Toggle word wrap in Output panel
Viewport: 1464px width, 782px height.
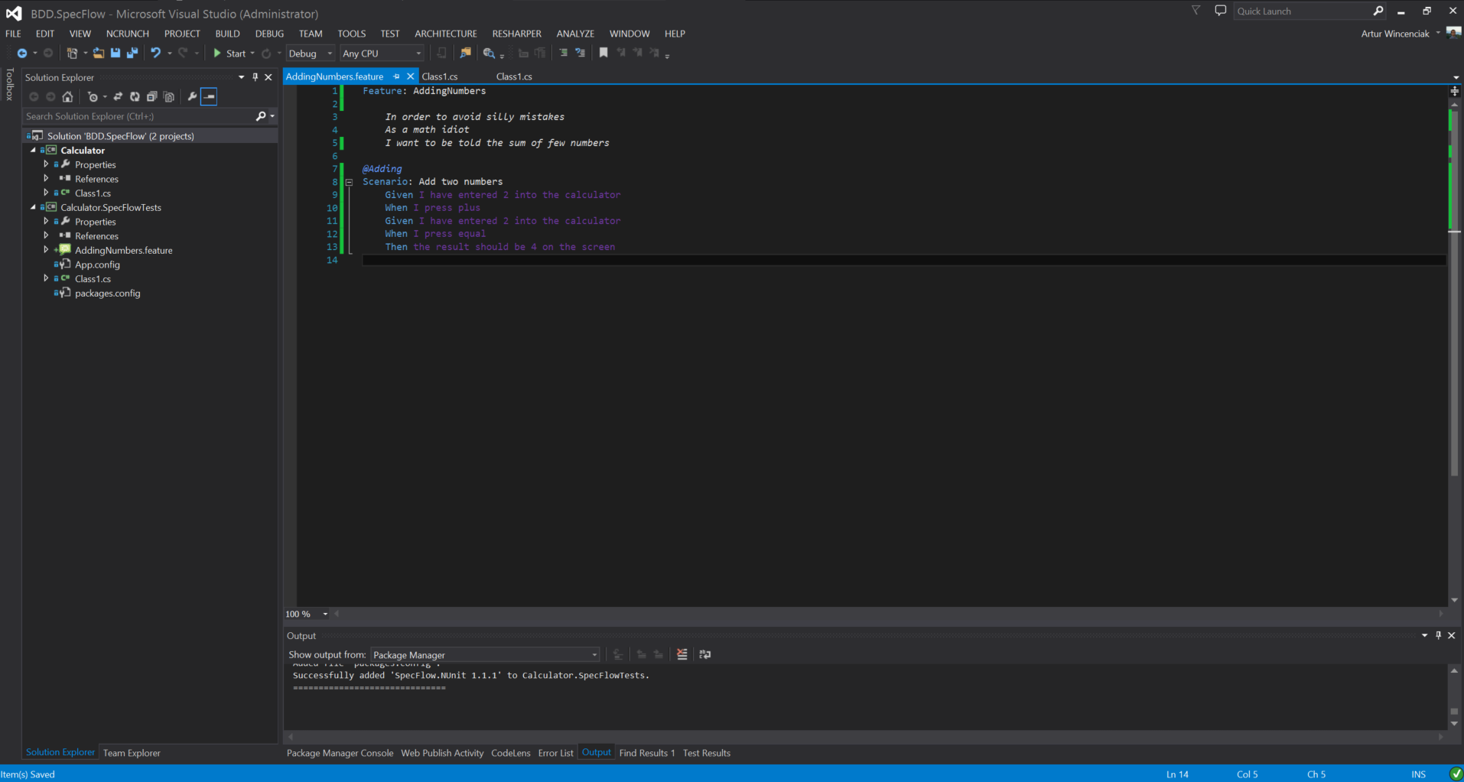click(x=705, y=654)
